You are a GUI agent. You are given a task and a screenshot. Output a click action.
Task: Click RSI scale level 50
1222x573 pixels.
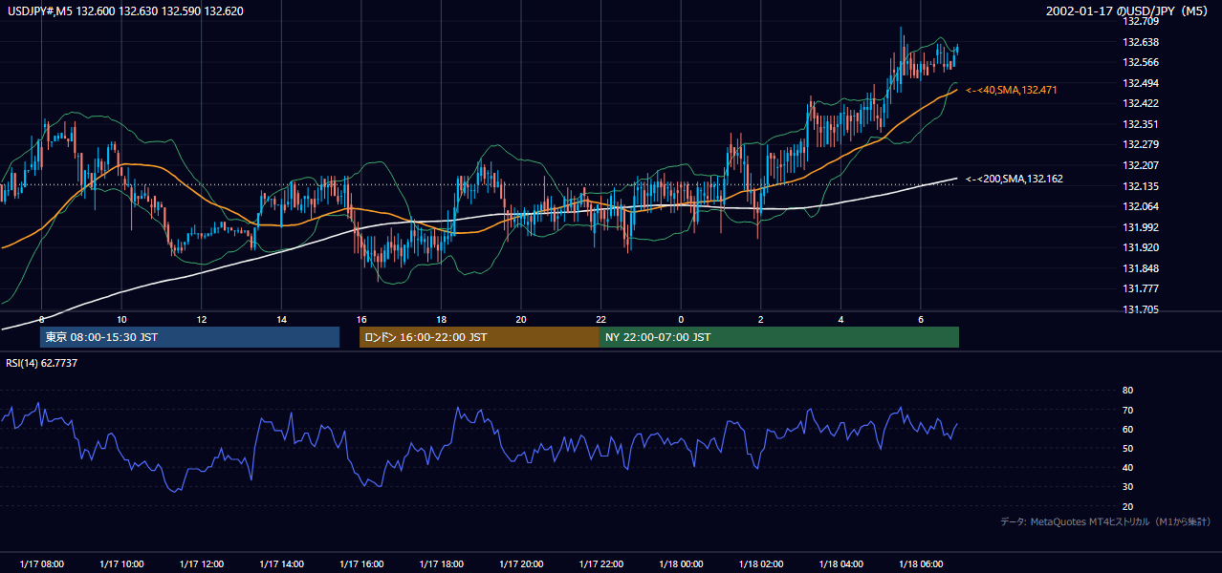click(x=1127, y=448)
